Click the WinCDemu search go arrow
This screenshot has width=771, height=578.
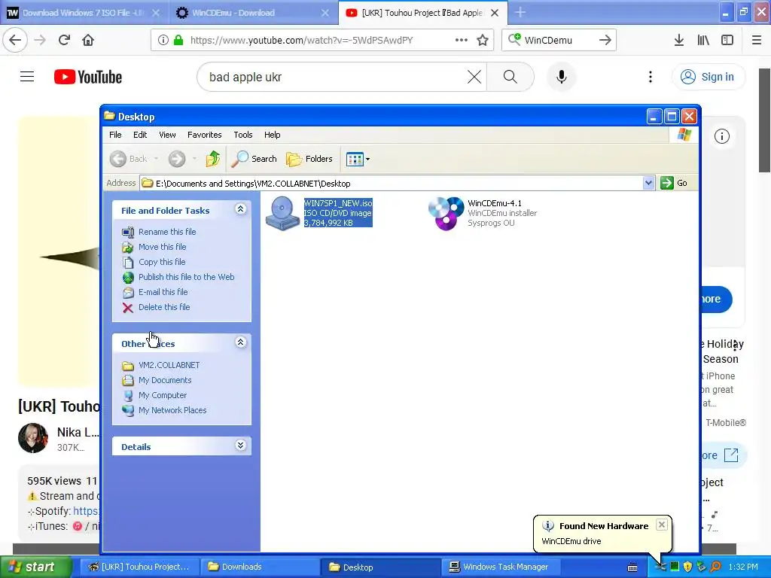(x=605, y=40)
